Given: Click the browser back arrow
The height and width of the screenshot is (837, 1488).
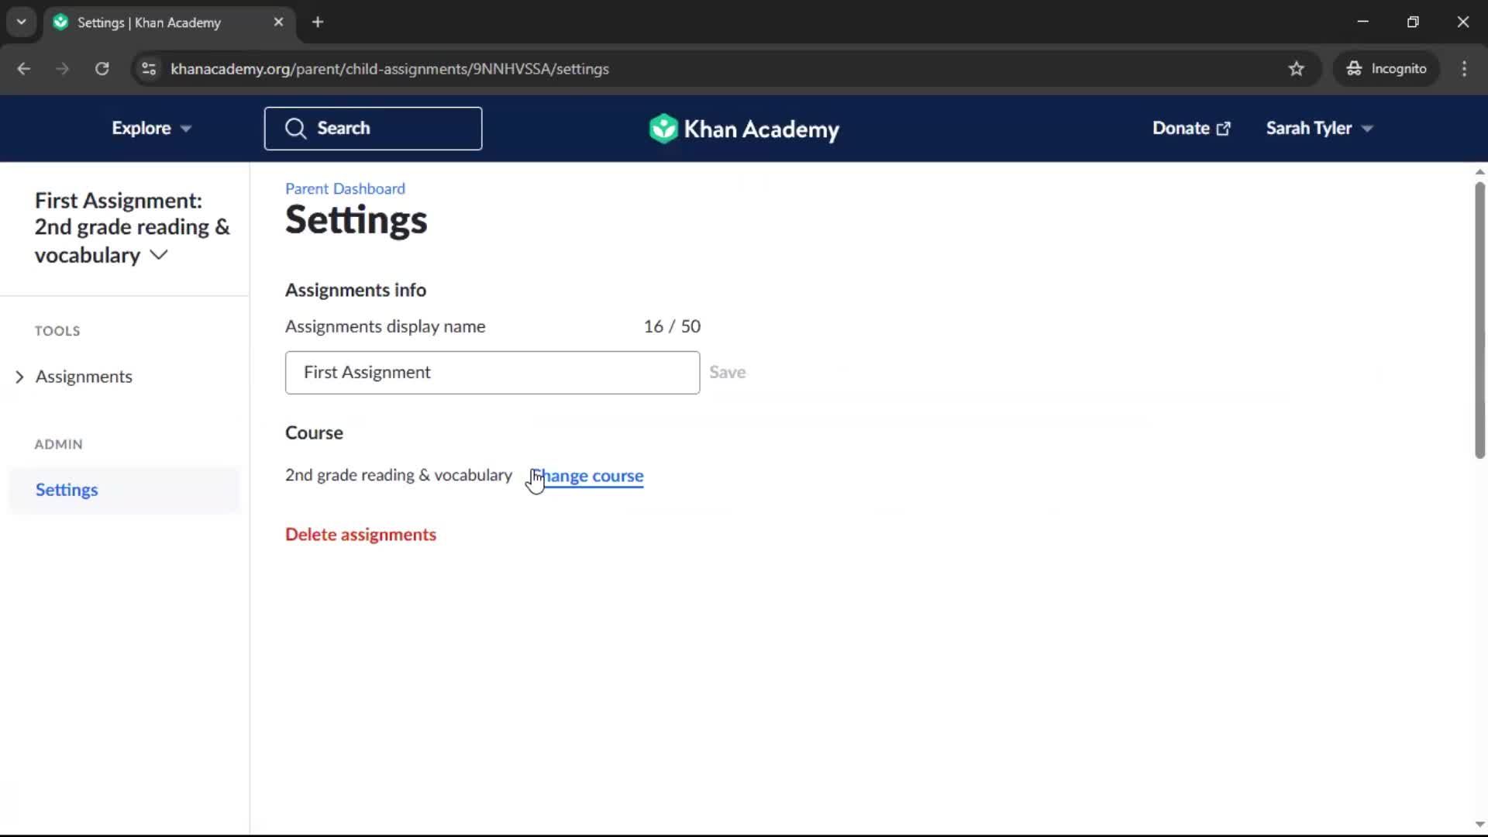Looking at the screenshot, I should (x=23, y=69).
